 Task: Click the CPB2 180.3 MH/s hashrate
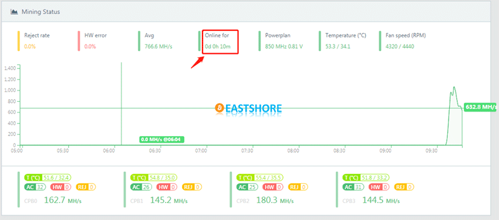(x=275, y=200)
